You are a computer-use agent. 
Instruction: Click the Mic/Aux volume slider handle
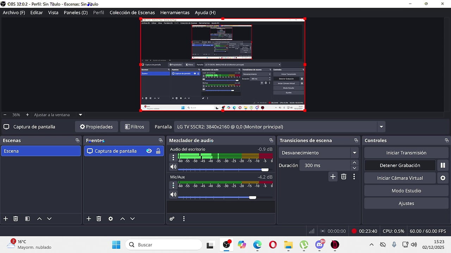click(x=252, y=197)
